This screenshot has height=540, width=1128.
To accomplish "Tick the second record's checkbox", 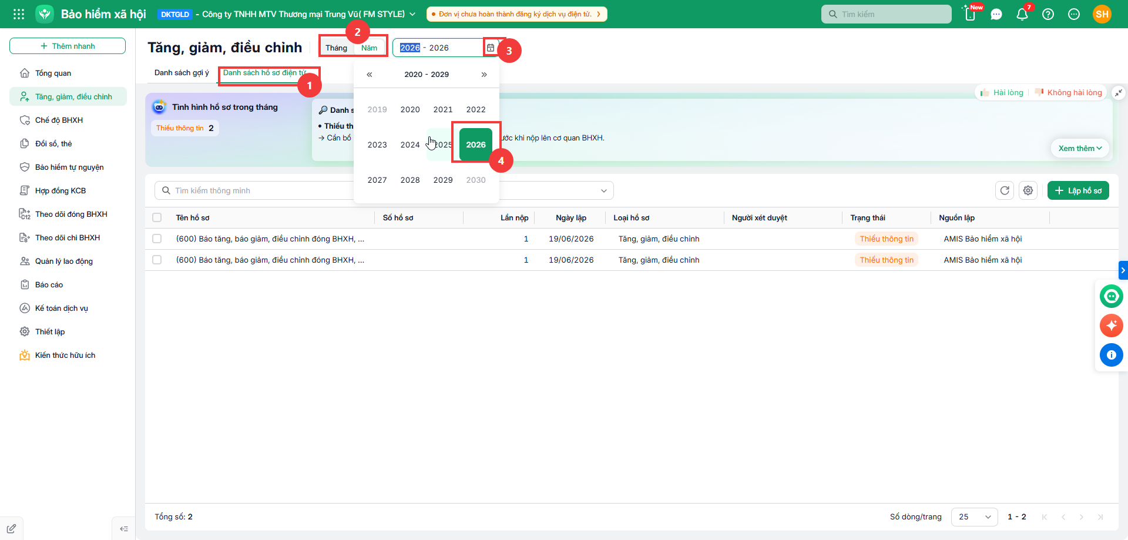I will 157,260.
